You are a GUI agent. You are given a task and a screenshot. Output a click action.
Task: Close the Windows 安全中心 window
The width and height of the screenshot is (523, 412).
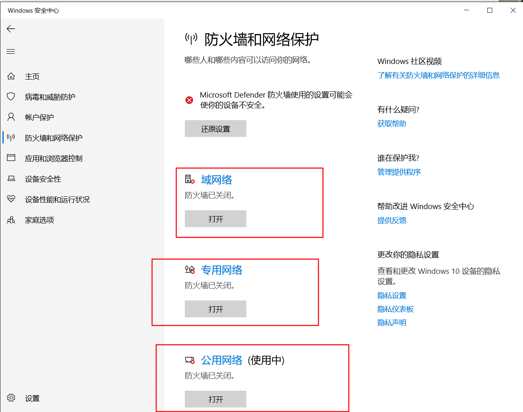[513, 10]
